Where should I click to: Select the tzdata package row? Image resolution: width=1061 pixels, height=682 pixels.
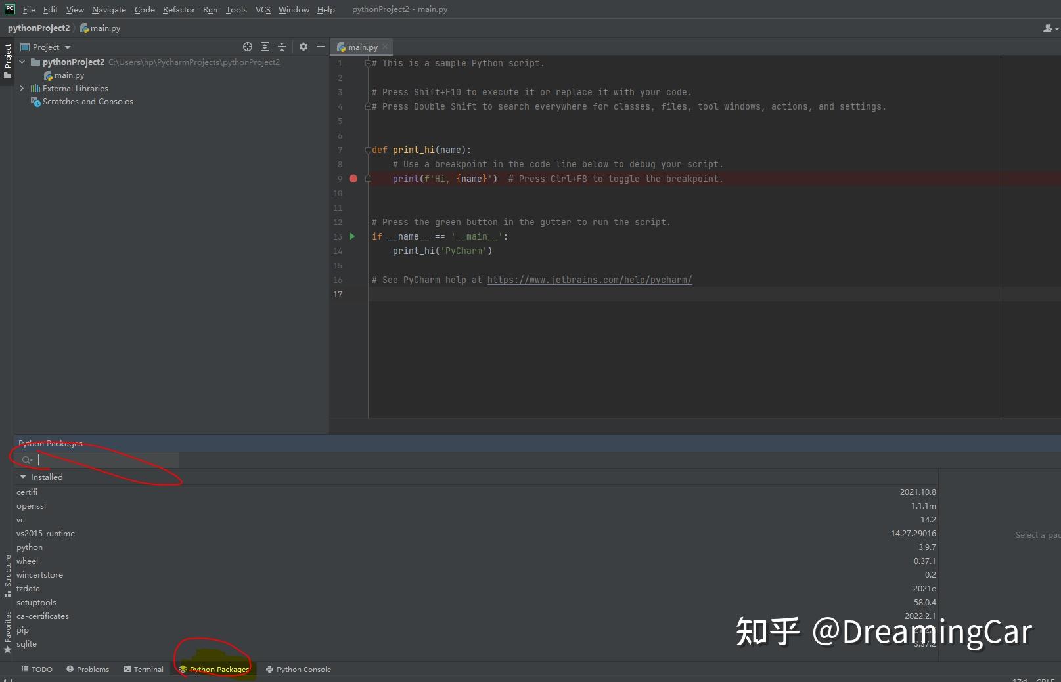pyautogui.click(x=476, y=588)
